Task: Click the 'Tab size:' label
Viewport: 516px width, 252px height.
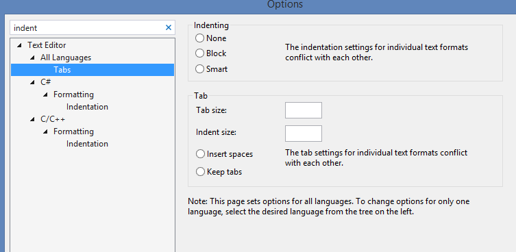Action: (211, 110)
